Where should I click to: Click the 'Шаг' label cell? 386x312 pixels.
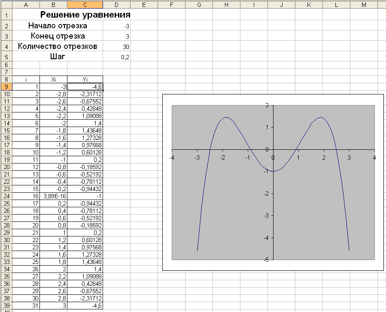58,57
